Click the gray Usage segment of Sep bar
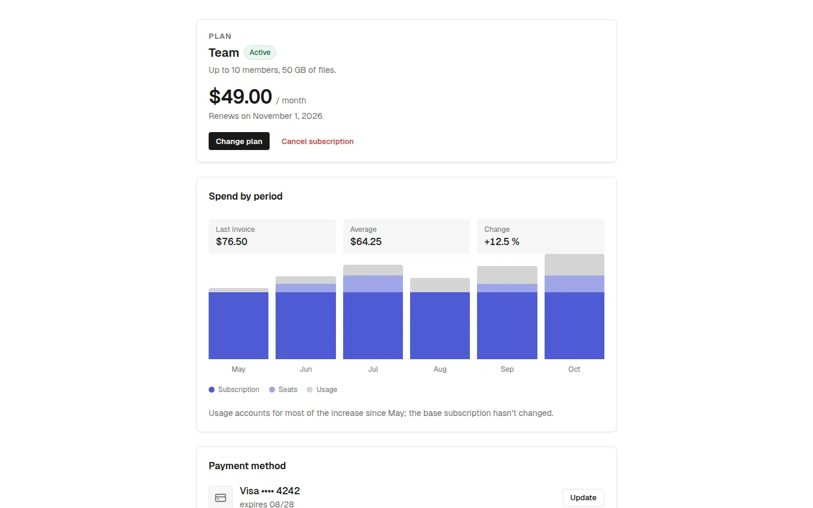The height and width of the screenshot is (508, 813). pos(507,275)
